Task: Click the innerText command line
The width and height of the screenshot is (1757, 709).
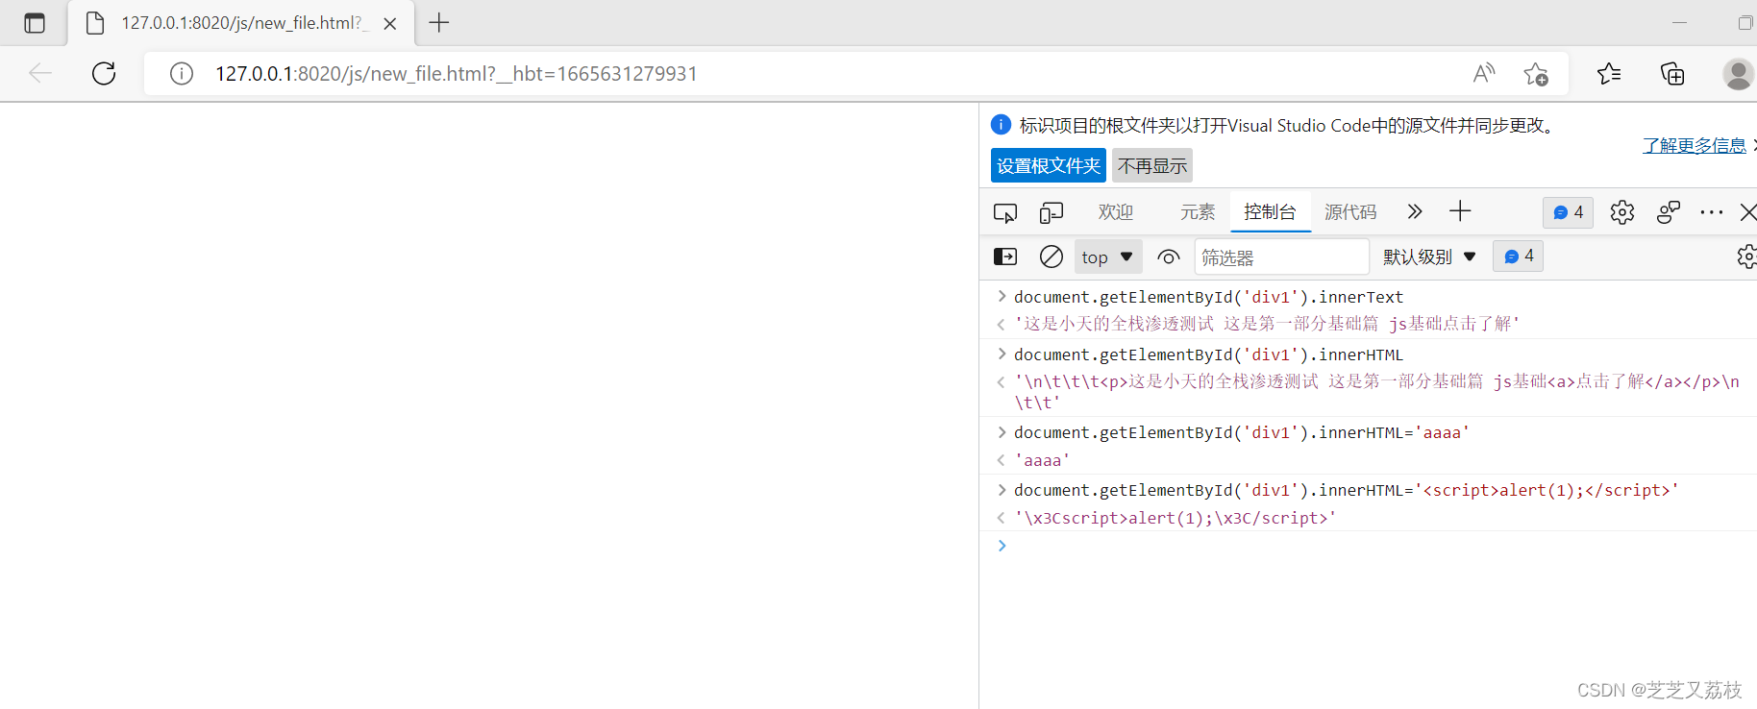Action: tap(1208, 297)
